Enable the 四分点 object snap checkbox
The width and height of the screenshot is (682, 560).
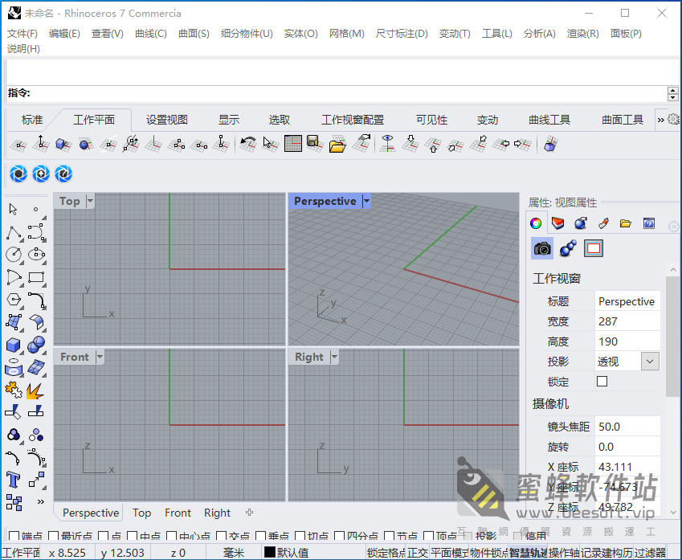pos(340,536)
